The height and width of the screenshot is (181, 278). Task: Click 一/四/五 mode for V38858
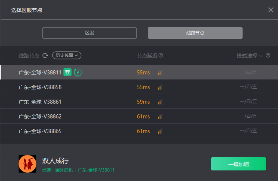[248, 87]
